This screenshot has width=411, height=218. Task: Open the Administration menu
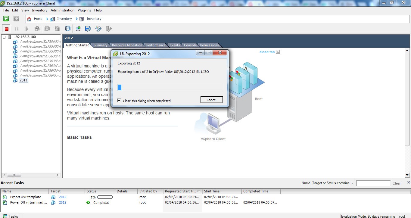pos(62,10)
